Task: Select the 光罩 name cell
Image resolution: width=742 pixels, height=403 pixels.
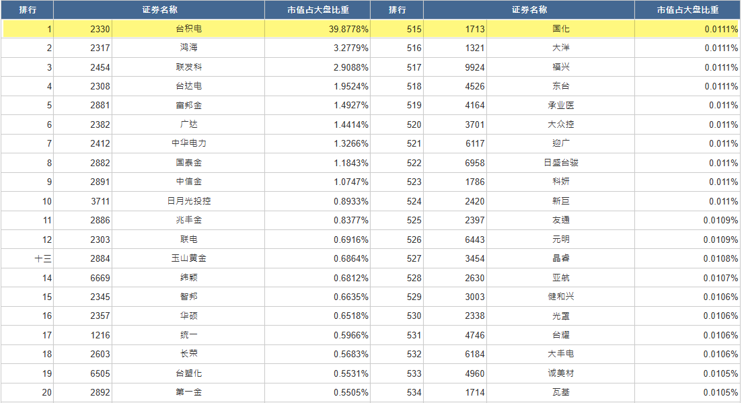Action: 561,316
